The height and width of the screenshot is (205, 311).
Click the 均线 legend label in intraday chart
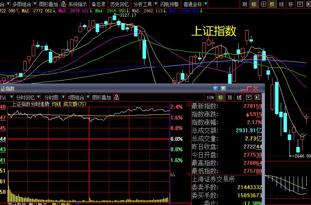(x=56, y=104)
